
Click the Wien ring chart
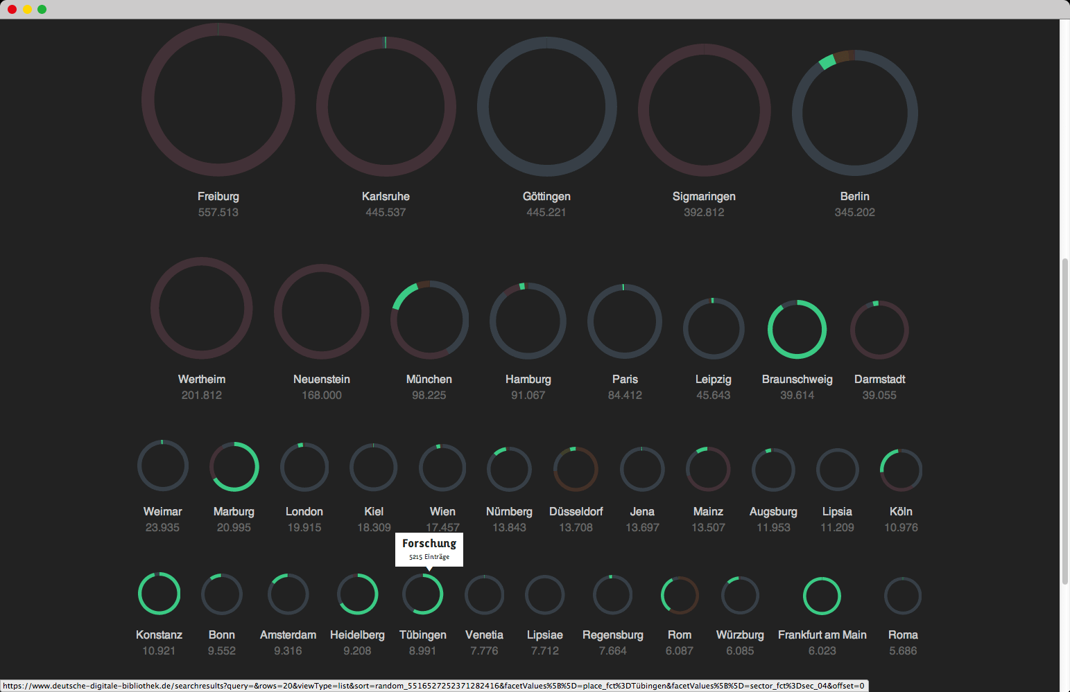(x=442, y=468)
